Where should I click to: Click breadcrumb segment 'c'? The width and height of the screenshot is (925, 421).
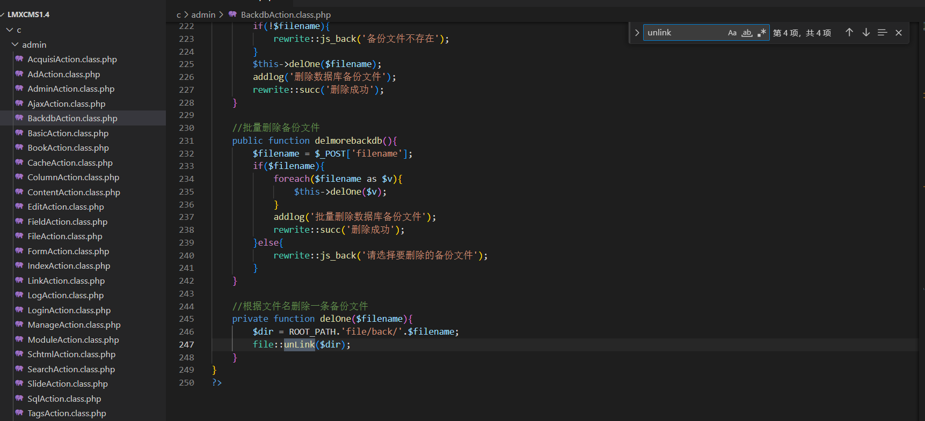point(179,15)
